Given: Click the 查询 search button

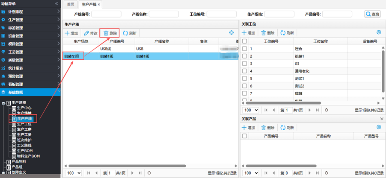Looking at the screenshot, I should [x=372, y=14].
